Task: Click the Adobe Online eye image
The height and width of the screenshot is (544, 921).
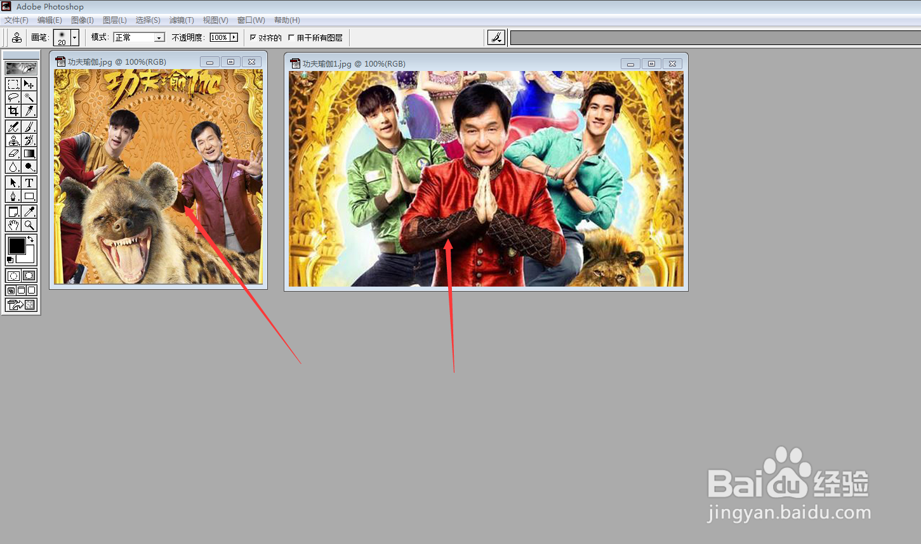Action: point(21,68)
